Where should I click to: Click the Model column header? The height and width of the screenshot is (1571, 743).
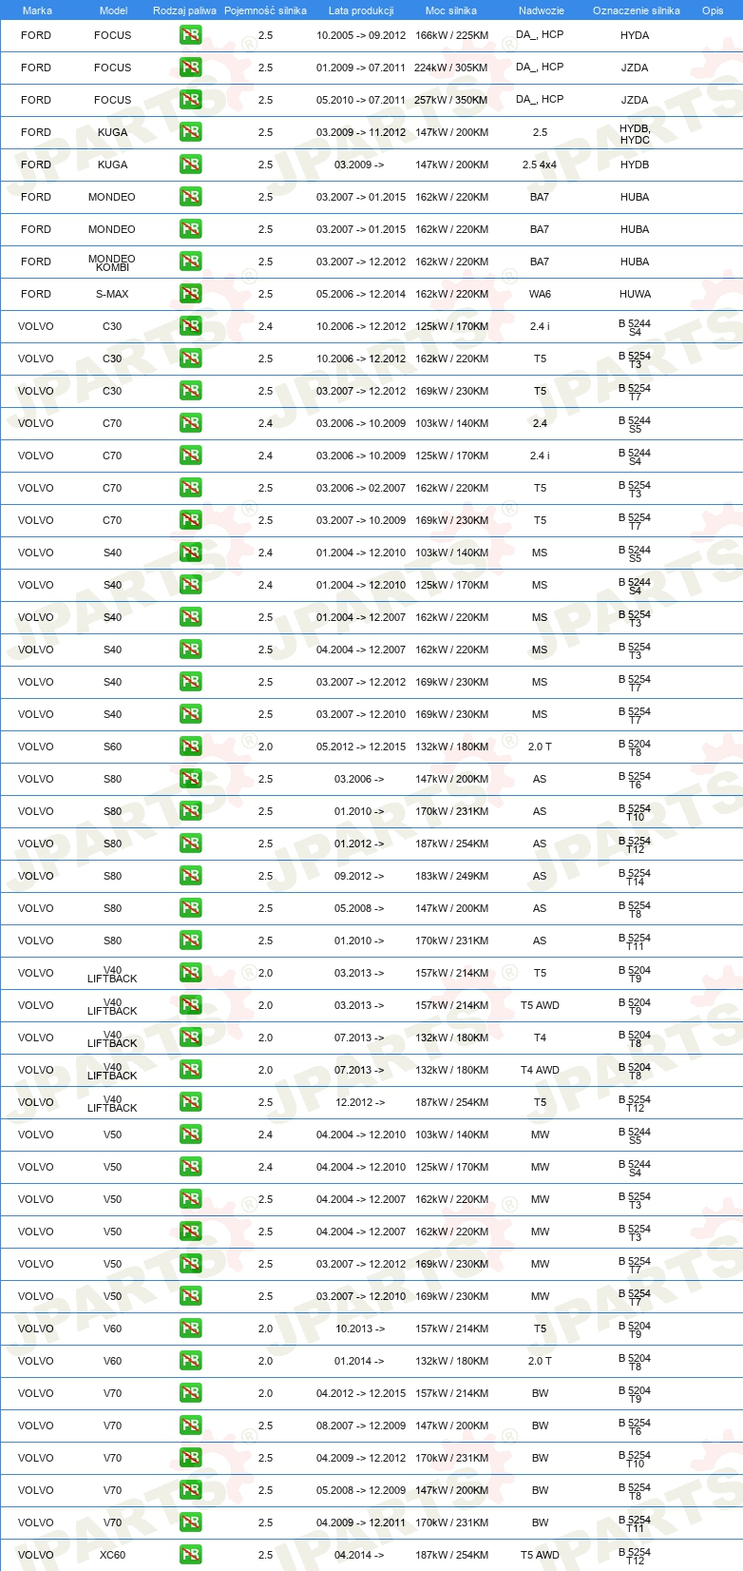pyautogui.click(x=113, y=10)
